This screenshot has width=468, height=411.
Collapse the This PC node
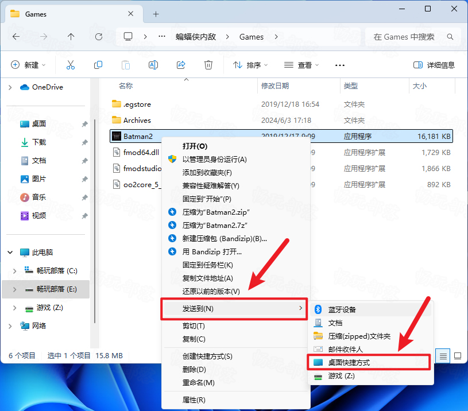pos(10,253)
